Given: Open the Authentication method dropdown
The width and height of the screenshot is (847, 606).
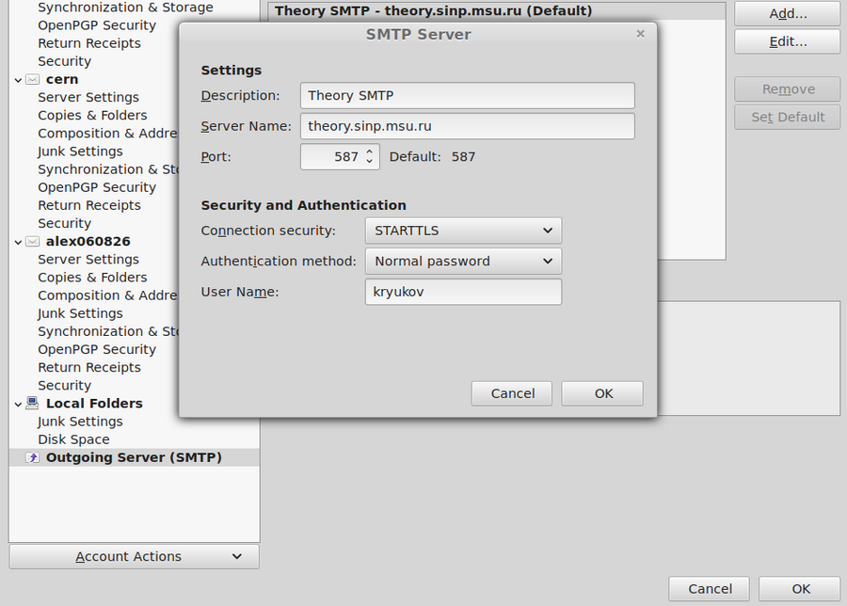Looking at the screenshot, I should [x=462, y=262].
